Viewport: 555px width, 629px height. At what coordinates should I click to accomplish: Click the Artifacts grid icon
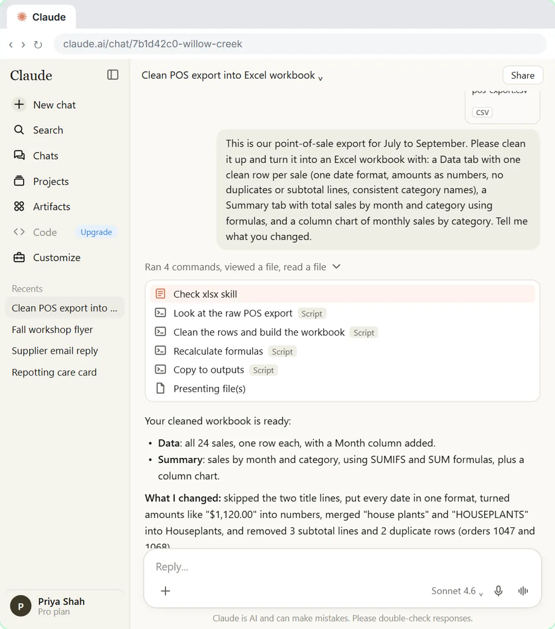pyautogui.click(x=19, y=206)
